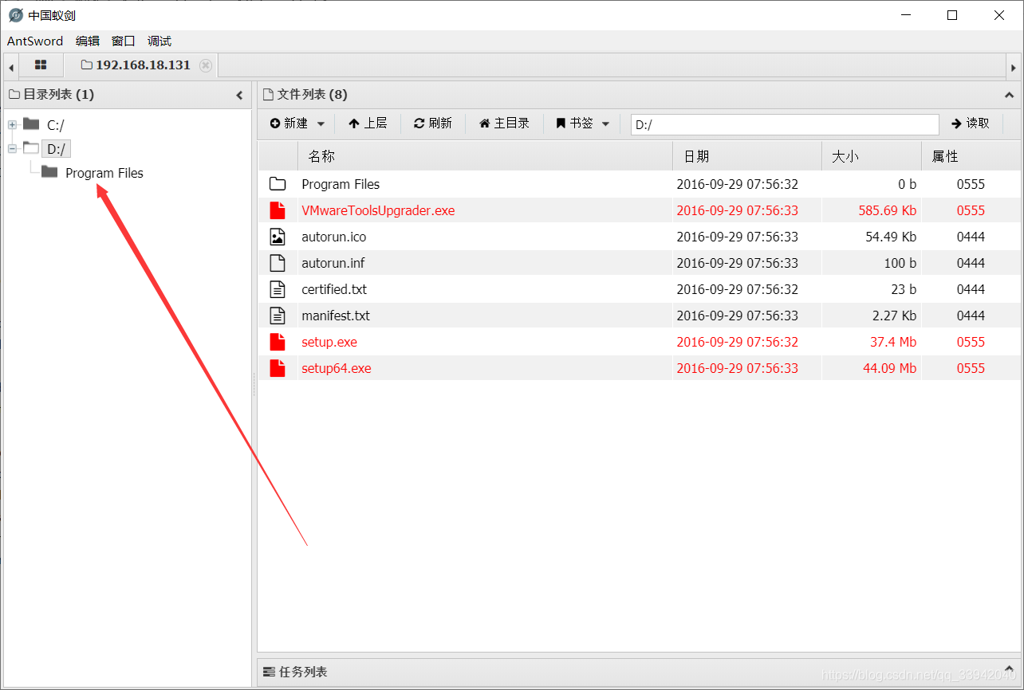Click the 任务列表 panel header

[x=638, y=672]
